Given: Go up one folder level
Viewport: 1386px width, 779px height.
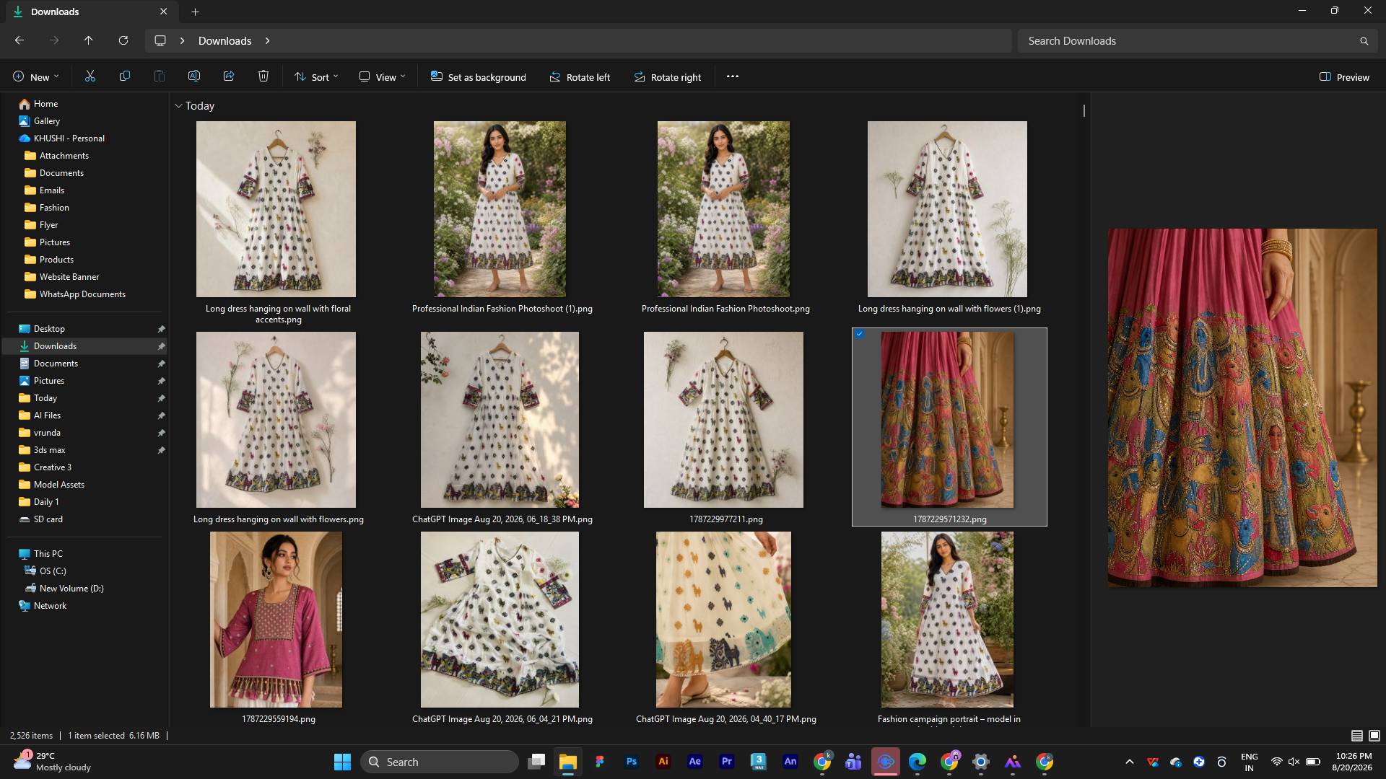Looking at the screenshot, I should click(88, 40).
